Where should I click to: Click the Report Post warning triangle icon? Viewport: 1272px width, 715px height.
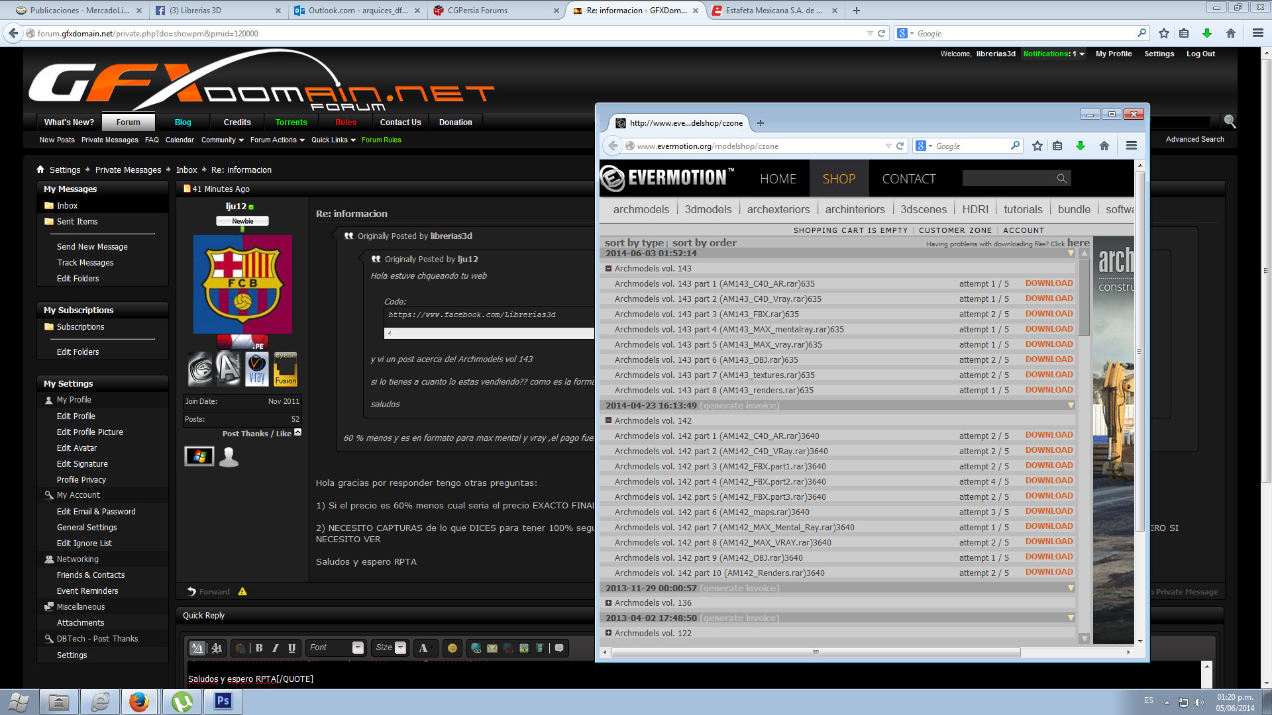coord(242,592)
